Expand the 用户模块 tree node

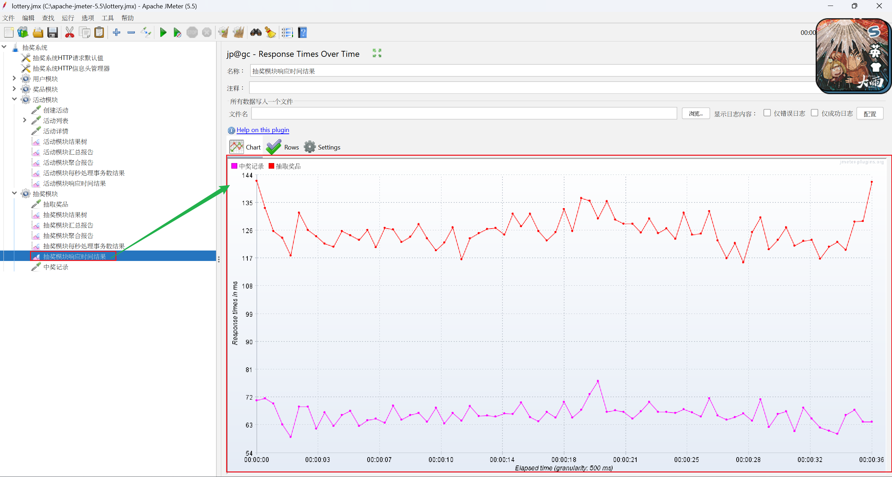14,78
